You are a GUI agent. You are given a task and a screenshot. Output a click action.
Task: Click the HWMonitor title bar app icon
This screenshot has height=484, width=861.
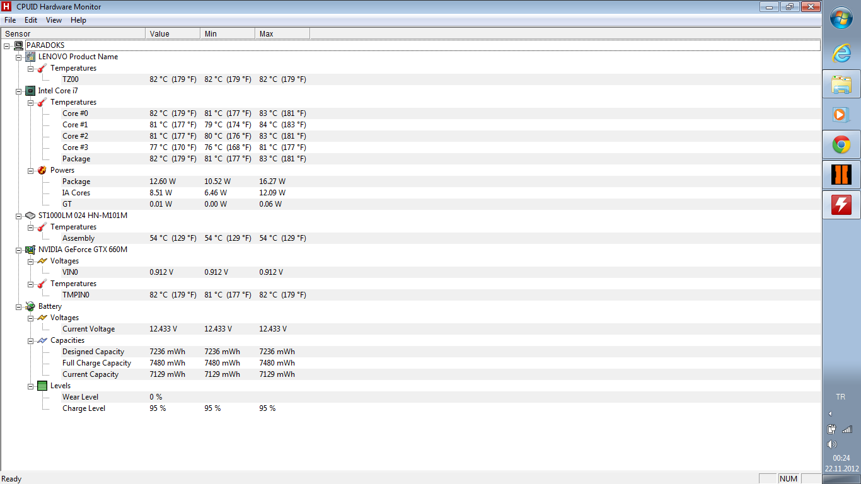tap(7, 7)
